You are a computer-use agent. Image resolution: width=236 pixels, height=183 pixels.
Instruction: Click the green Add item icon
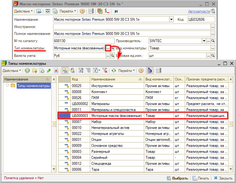click(27, 71)
